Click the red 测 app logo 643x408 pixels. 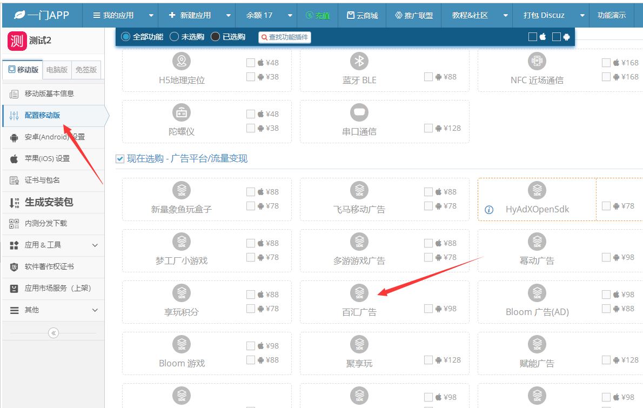tap(17, 41)
